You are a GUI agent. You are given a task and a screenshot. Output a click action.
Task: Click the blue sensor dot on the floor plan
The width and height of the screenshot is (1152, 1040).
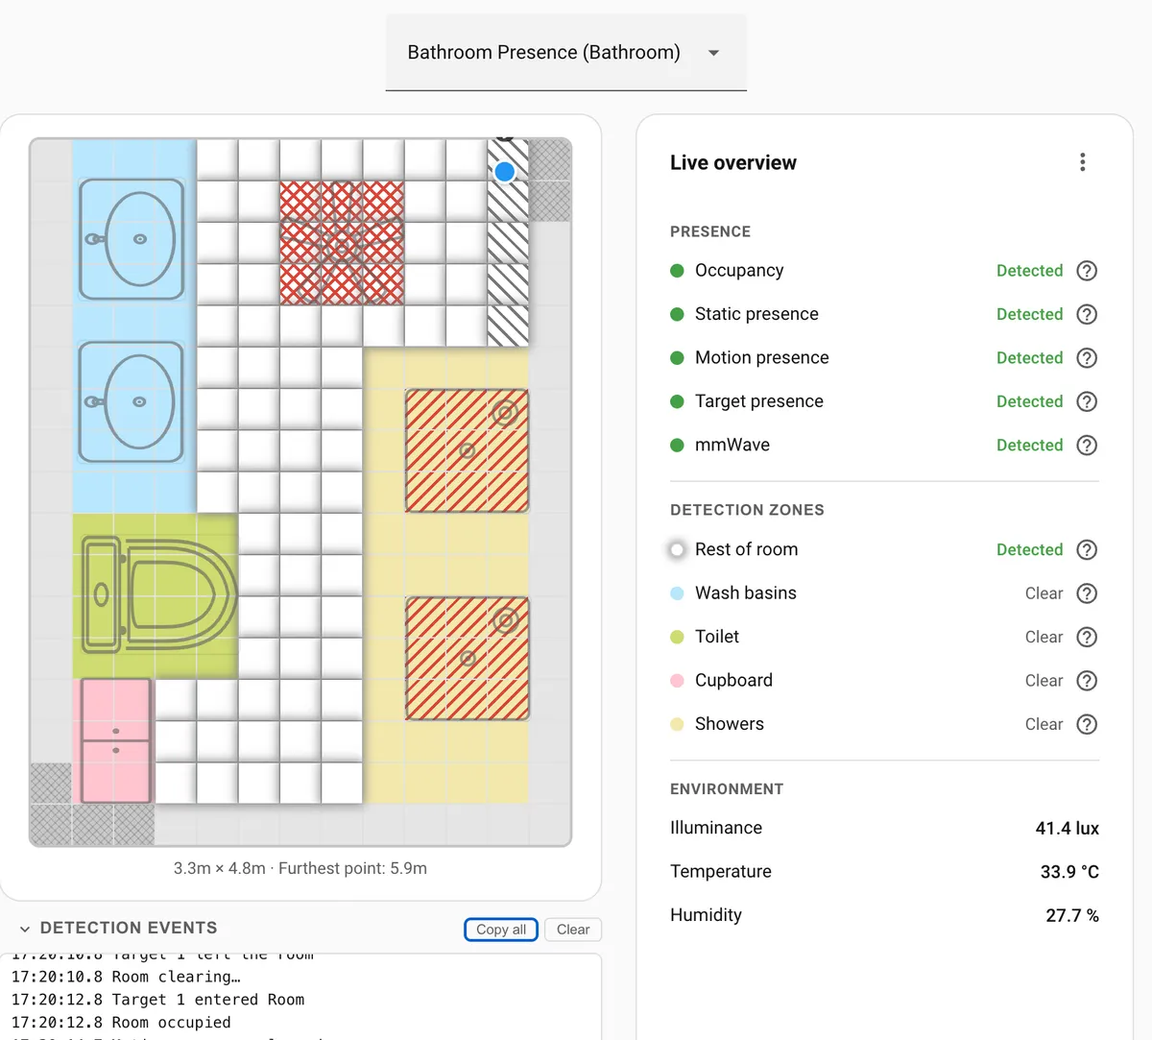click(x=505, y=172)
